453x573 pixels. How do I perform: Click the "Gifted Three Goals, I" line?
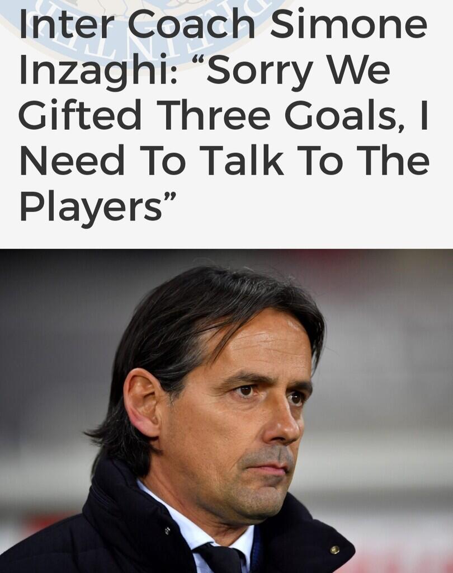pos(224,116)
